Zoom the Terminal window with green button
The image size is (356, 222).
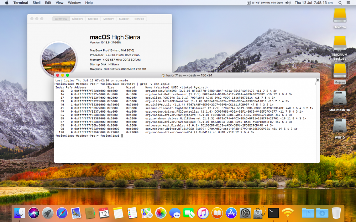pyautogui.click(x=67, y=75)
